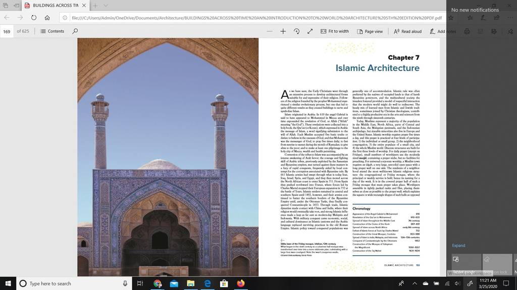Click the Chapter 7 heading
The image size is (517, 290).
coord(403,57)
